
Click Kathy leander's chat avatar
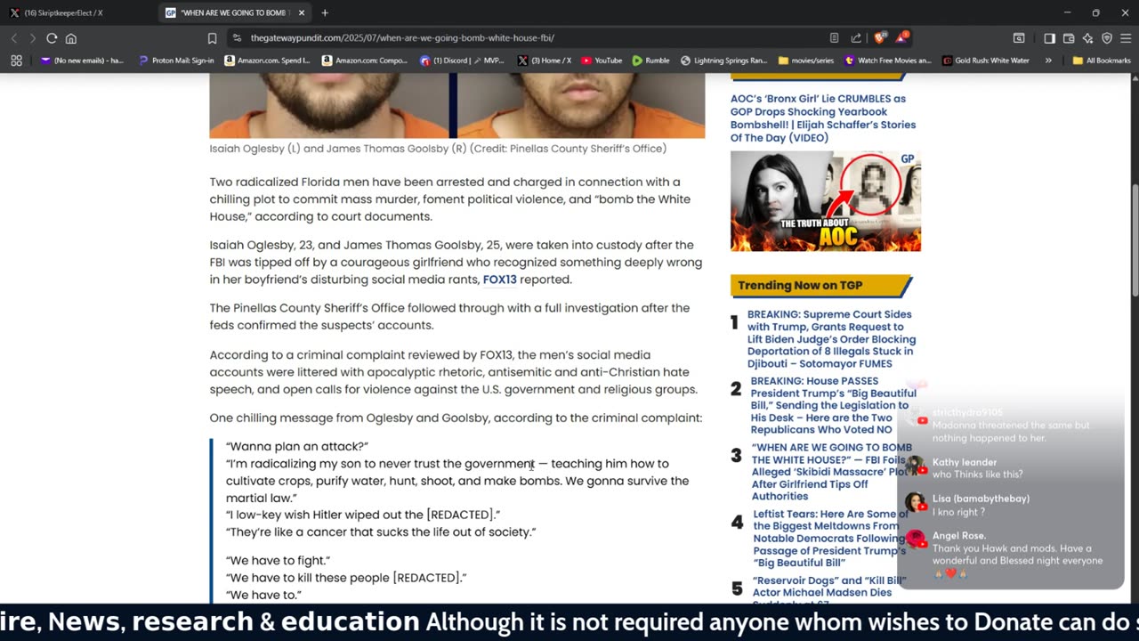point(914,465)
